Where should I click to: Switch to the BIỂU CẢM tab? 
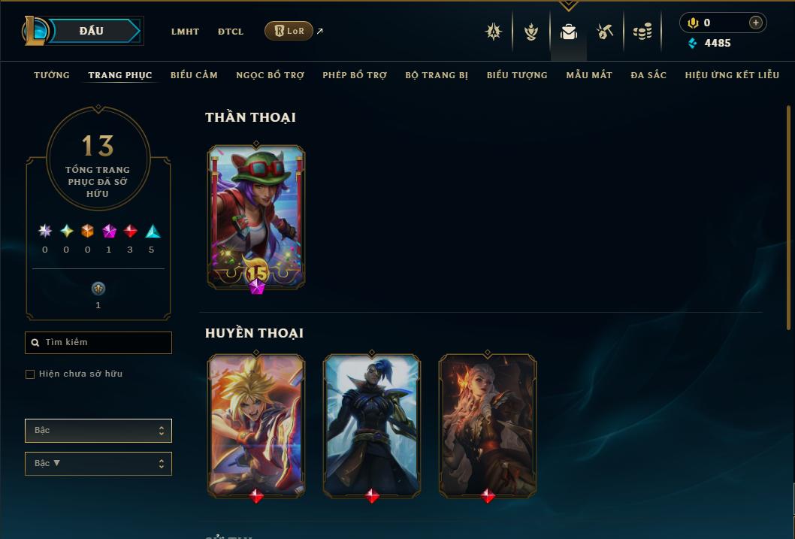tap(194, 75)
